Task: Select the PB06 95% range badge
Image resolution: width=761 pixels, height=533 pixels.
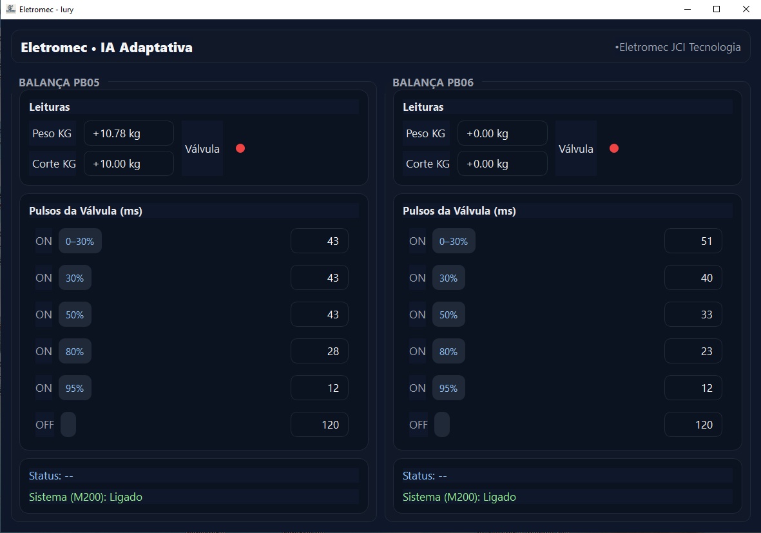Action: pyautogui.click(x=448, y=388)
